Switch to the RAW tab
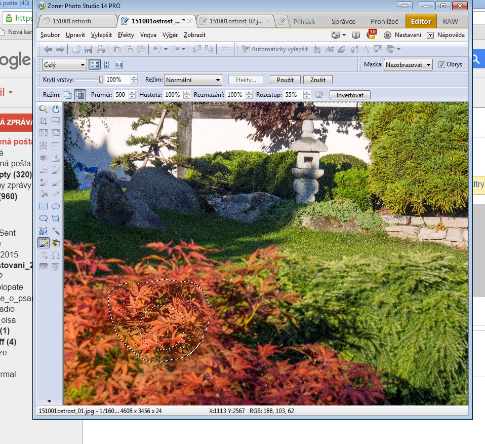Viewport: 485px width, 444px height. point(451,21)
